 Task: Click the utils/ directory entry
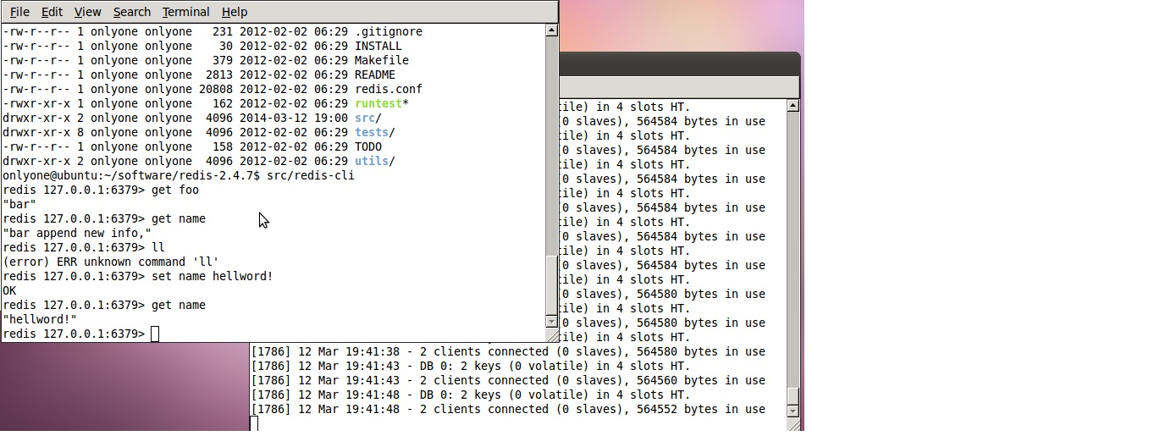pos(375,161)
